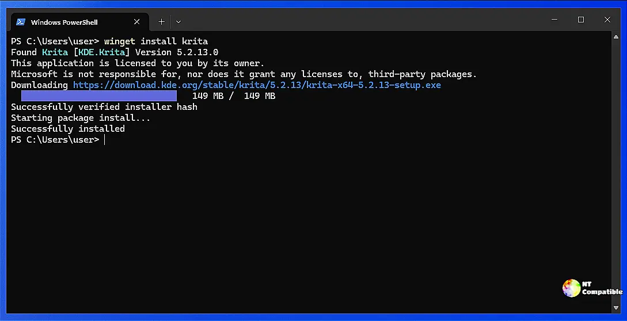Viewport: 627px width, 321px height.
Task: Close the terminal window
Action: (x=607, y=20)
